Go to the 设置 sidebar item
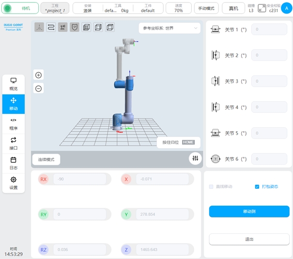This screenshot has height=259, width=293. [x=14, y=183]
